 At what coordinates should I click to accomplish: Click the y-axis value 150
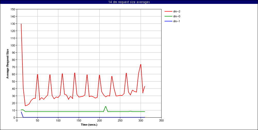pos(13,9)
